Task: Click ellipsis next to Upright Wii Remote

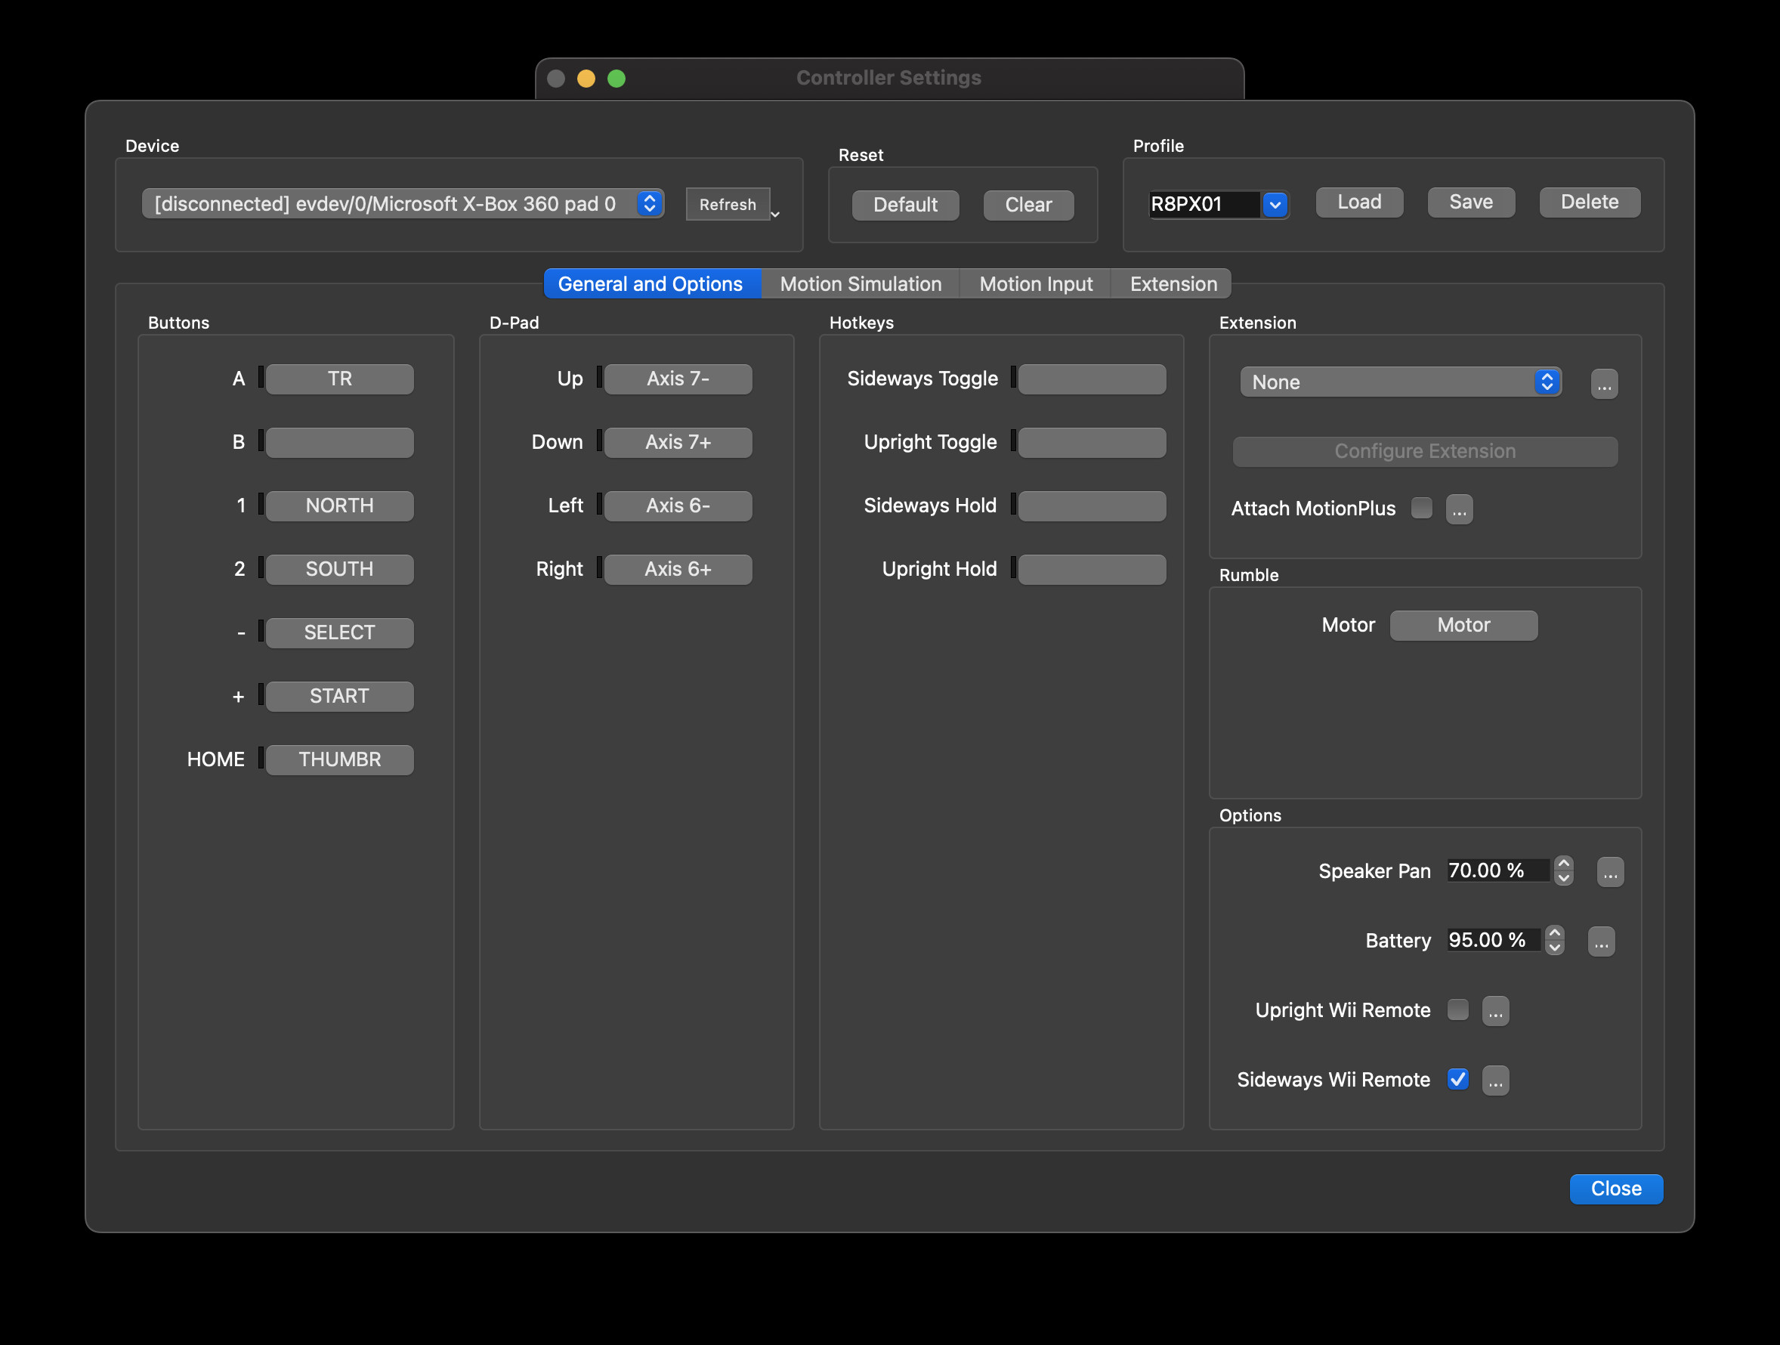Action: (x=1495, y=1011)
